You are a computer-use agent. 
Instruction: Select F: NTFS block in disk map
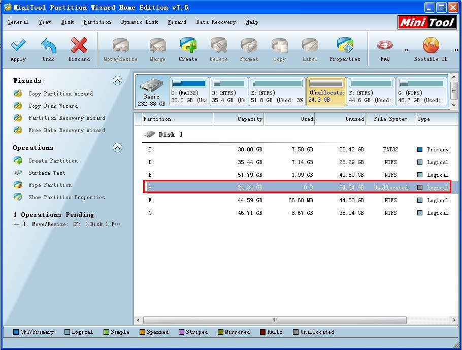click(371, 91)
